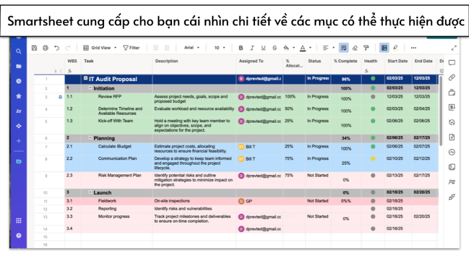The width and height of the screenshot is (469, 264).
Task: Open the Arial font dropdown
Action: point(192,48)
